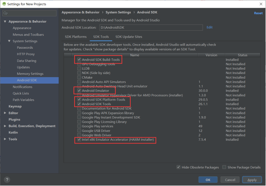Check Google Play Licensing Library checkbox
This screenshot has height=186, width=266.
[79, 122]
